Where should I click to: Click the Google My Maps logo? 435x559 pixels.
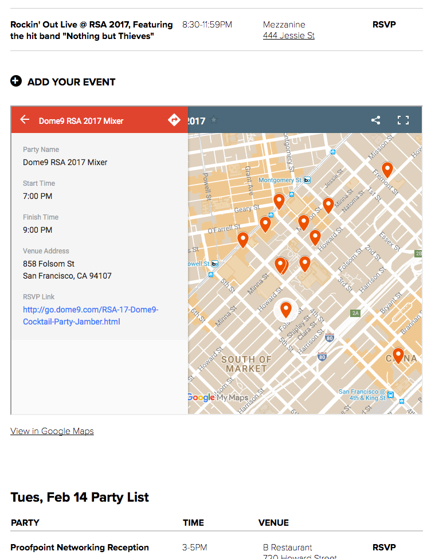pos(218,397)
